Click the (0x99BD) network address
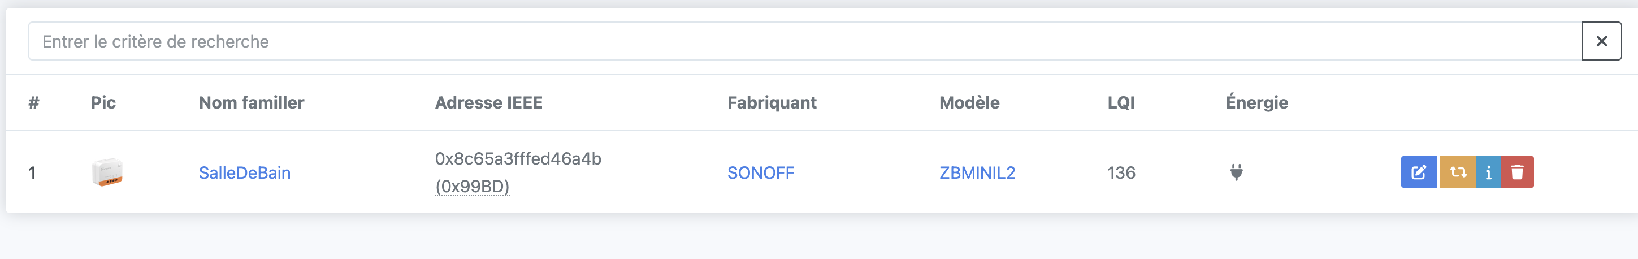Screen dimensions: 1638x259 pos(472,187)
